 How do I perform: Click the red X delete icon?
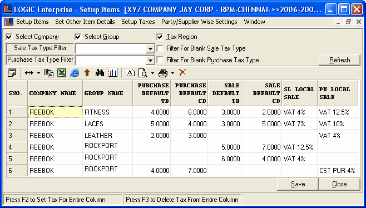(183, 73)
